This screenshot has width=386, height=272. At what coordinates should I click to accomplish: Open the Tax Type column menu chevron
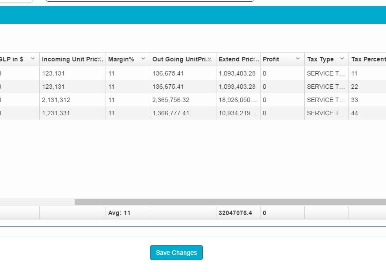[x=342, y=59]
